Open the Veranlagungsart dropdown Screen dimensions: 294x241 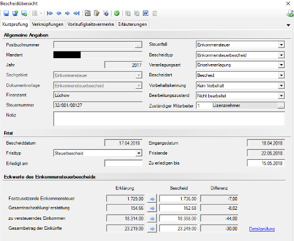coord(281,65)
